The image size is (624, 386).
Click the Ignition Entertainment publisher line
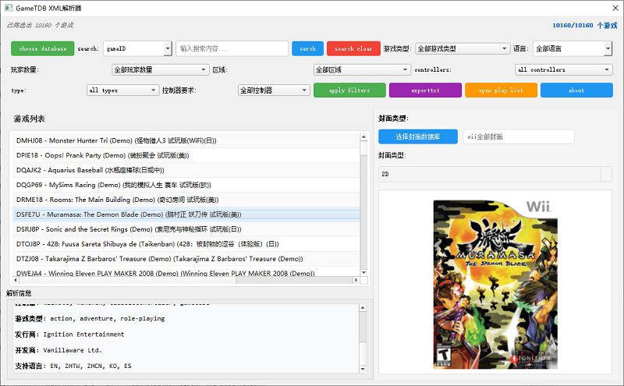(69, 335)
